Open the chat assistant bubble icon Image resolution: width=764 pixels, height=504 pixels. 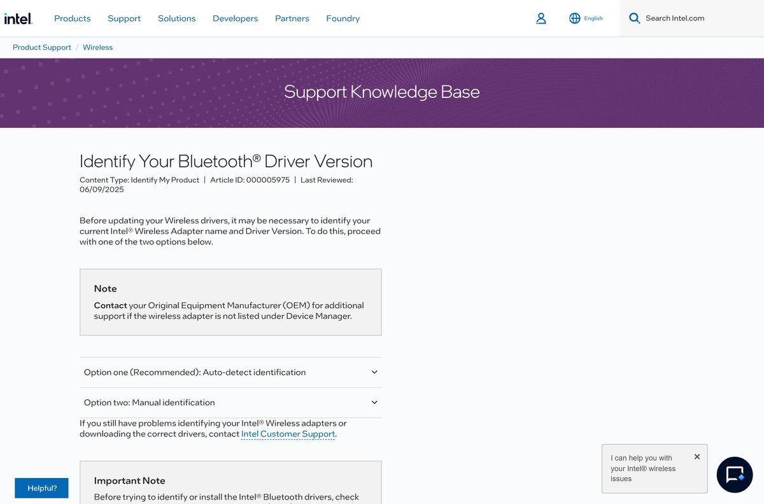coord(735,475)
